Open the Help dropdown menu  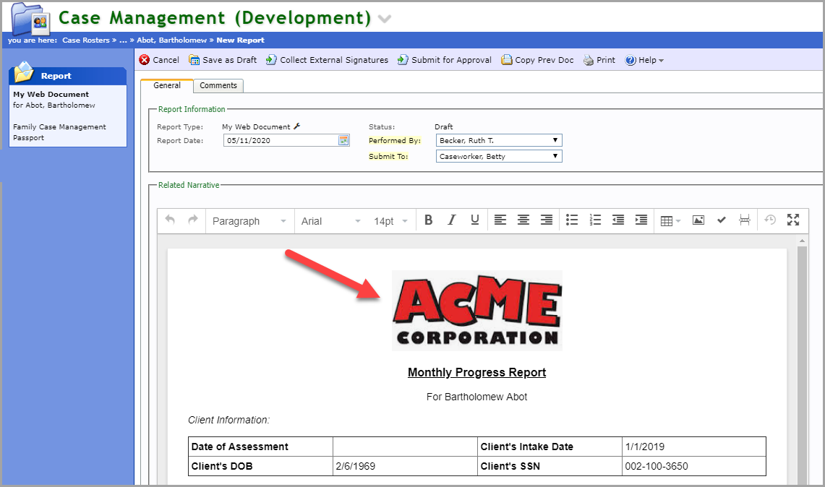coord(644,60)
